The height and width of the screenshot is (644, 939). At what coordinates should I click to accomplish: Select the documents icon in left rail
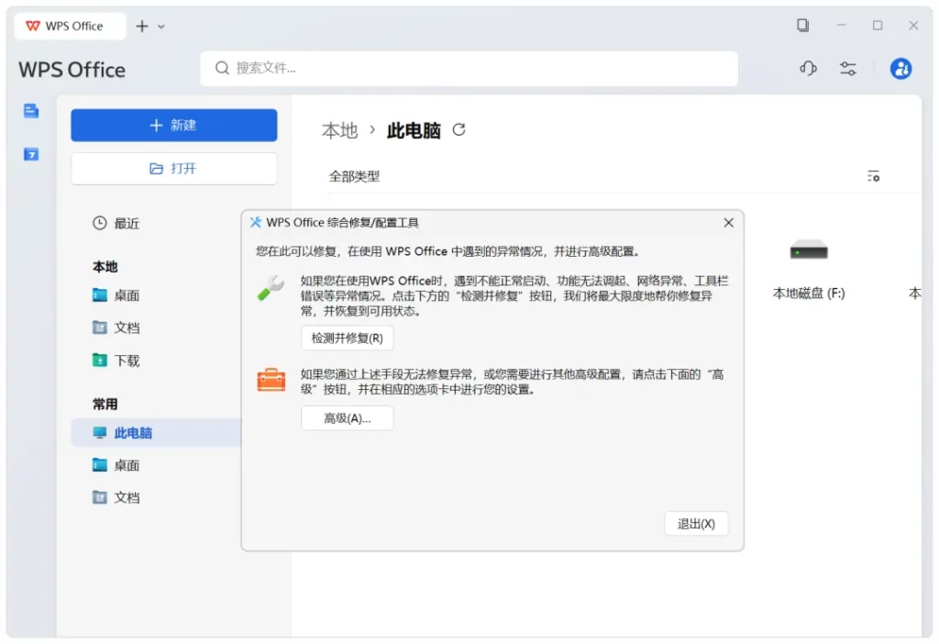(x=31, y=111)
